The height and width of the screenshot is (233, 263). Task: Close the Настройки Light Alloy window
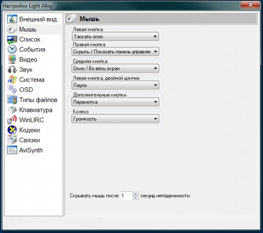click(x=250, y=5)
